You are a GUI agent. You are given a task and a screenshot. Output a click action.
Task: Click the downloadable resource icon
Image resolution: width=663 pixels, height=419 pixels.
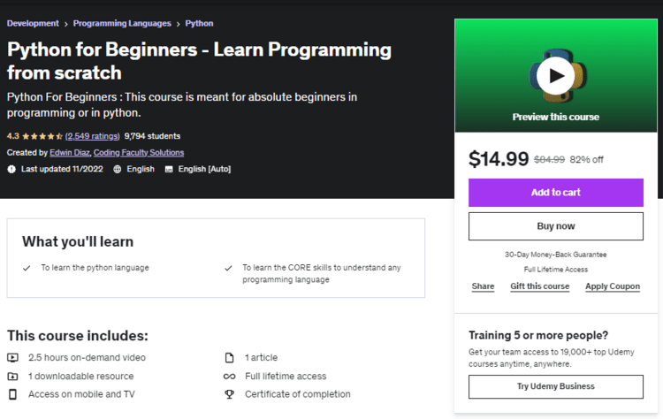12,376
